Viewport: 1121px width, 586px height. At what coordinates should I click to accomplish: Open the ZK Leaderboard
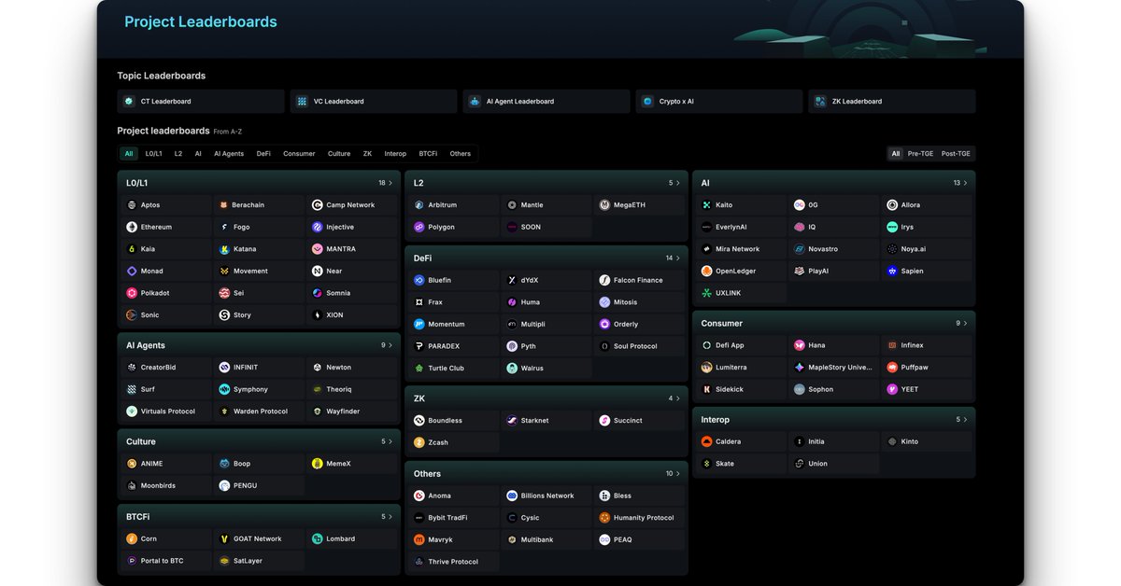click(892, 102)
